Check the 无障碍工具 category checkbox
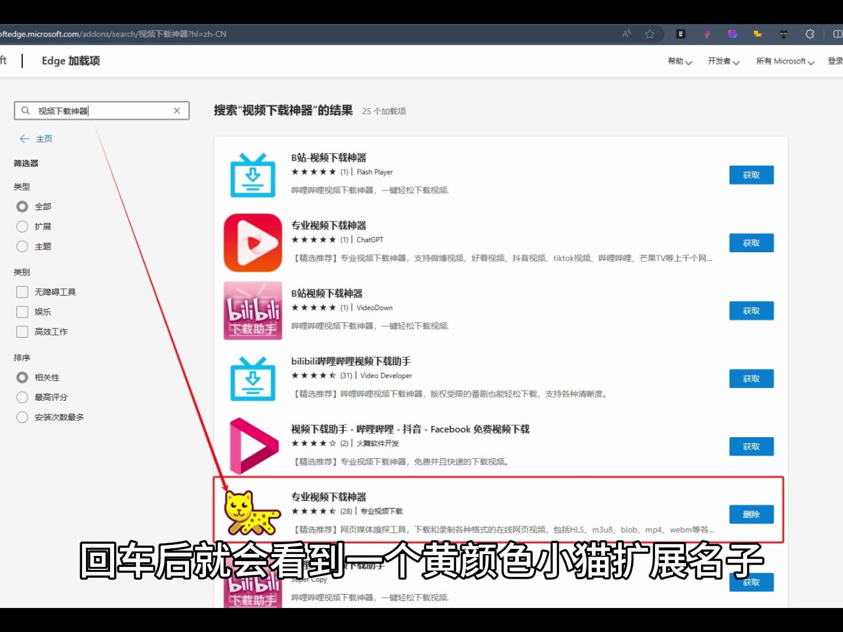 point(22,292)
